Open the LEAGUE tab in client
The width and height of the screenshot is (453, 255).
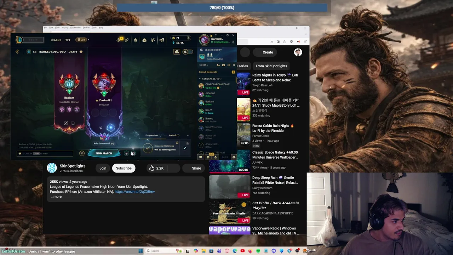(x=56, y=40)
